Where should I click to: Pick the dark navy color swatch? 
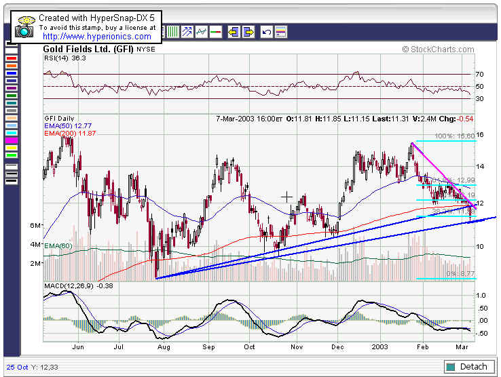click(x=12, y=81)
